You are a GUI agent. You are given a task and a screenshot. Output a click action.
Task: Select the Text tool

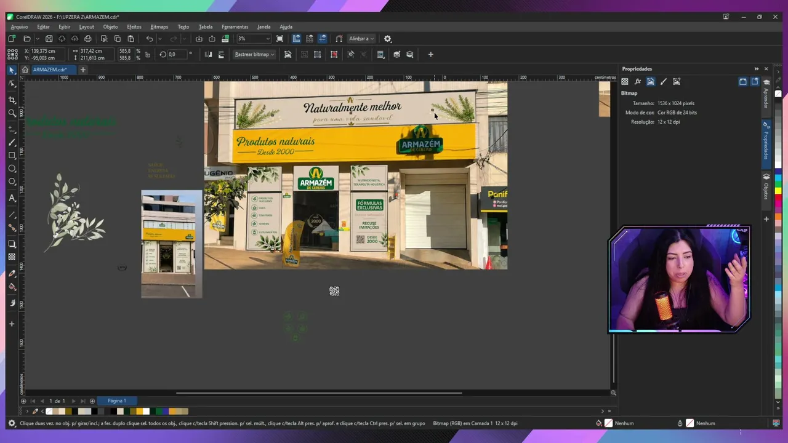pyautogui.click(x=12, y=198)
